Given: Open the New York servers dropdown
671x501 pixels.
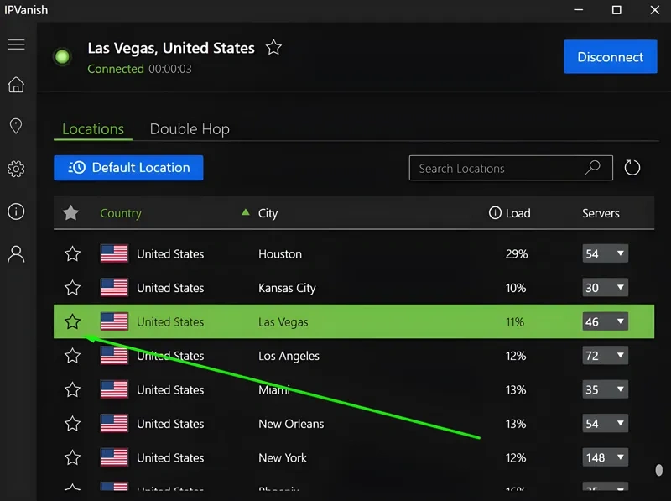Looking at the screenshot, I should tap(606, 458).
